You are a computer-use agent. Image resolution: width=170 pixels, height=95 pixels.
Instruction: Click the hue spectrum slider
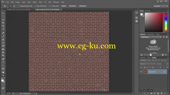pos(166,22)
